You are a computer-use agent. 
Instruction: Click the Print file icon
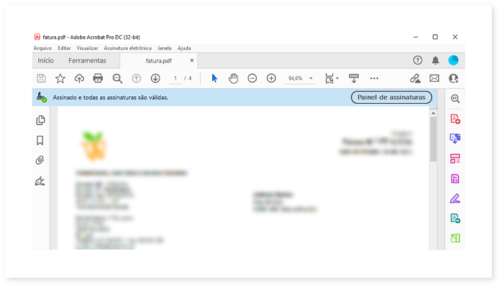click(x=98, y=78)
